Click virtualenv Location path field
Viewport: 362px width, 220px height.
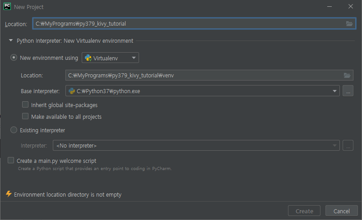coord(209,75)
